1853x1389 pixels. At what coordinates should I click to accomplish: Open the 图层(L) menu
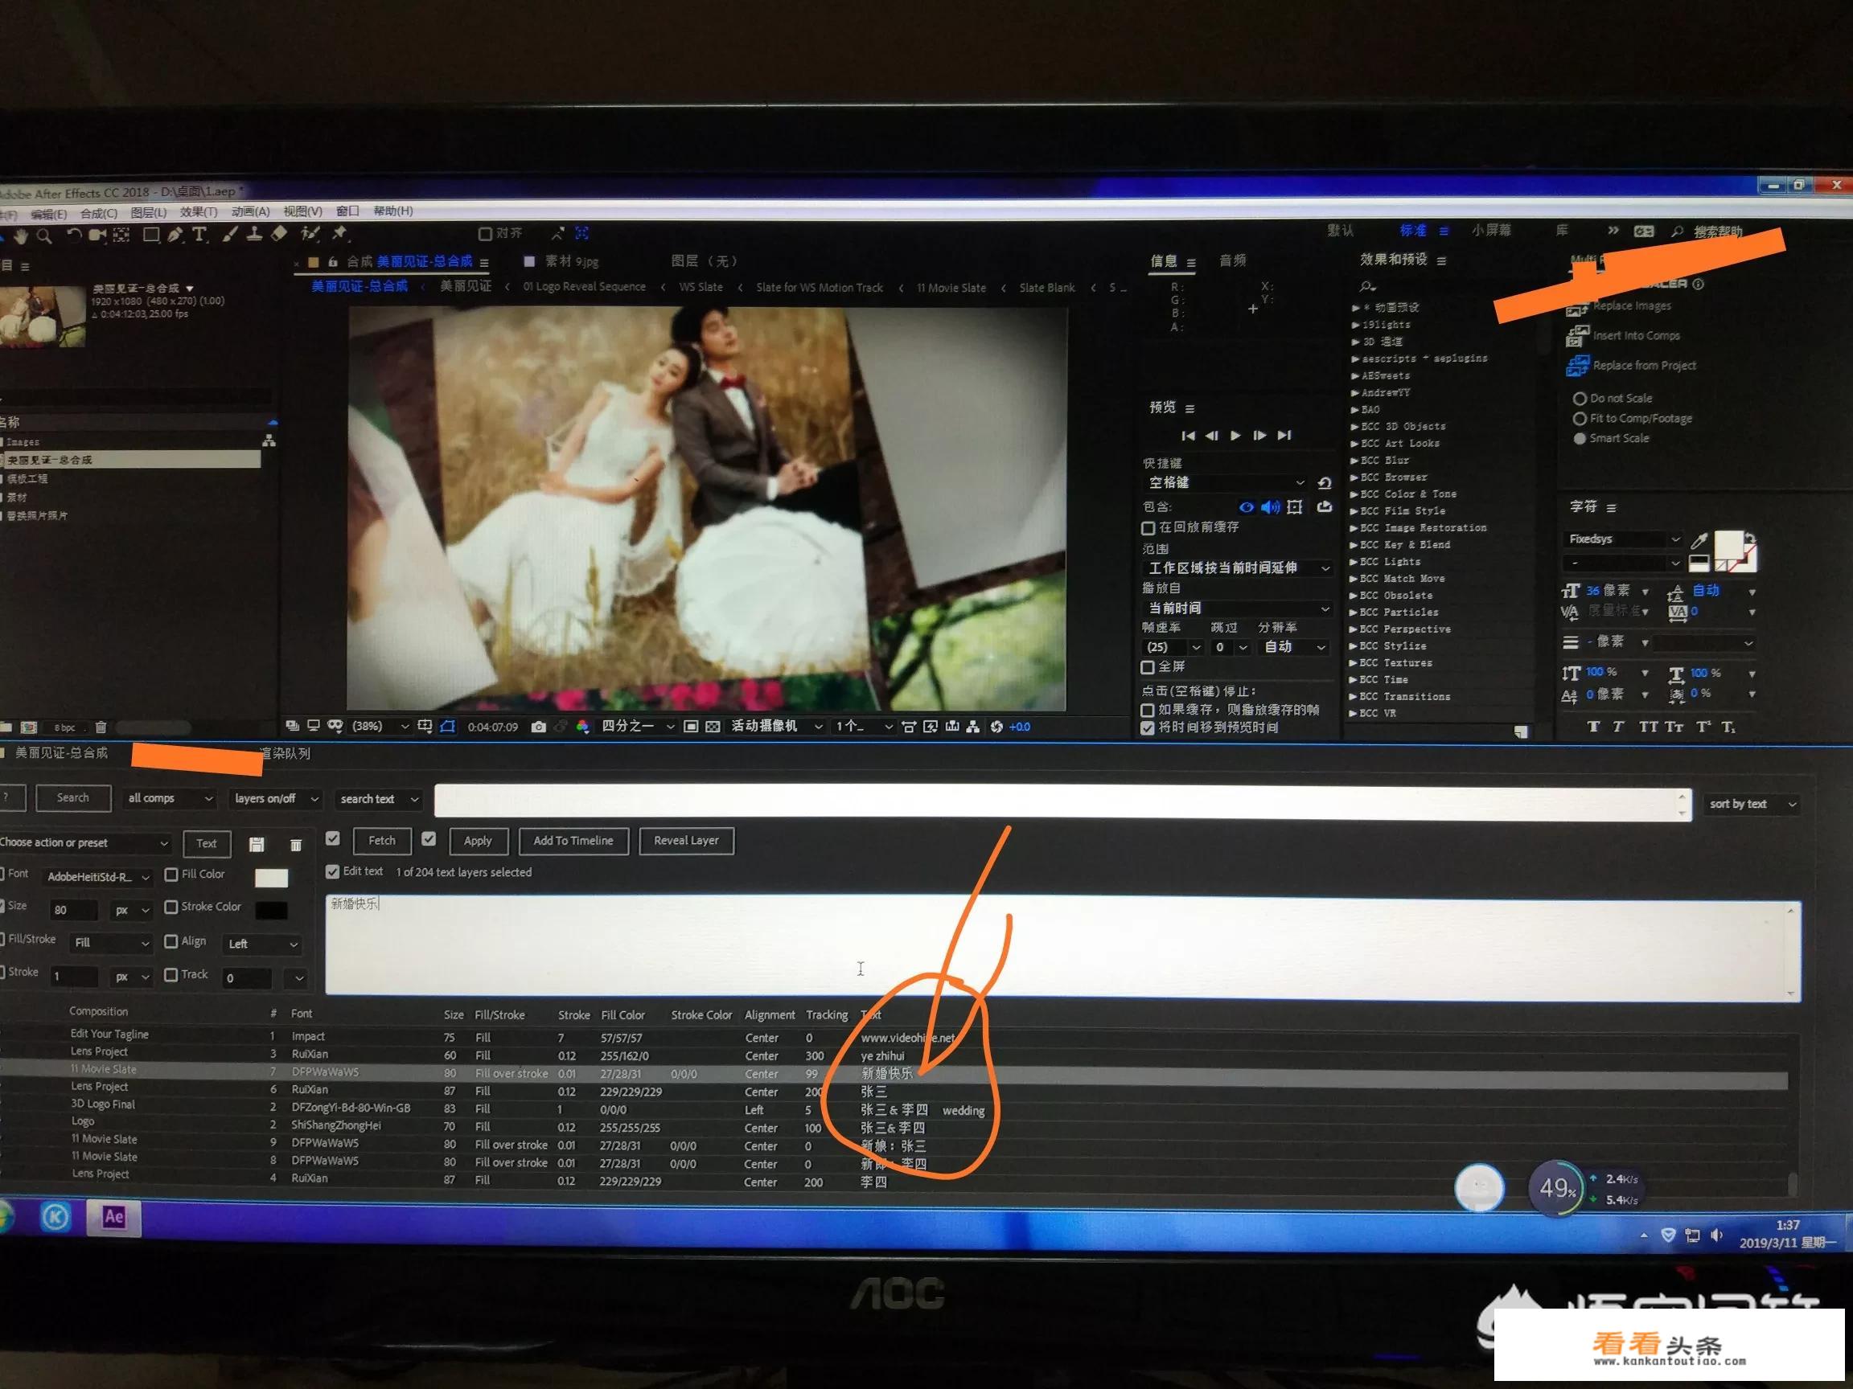(149, 213)
